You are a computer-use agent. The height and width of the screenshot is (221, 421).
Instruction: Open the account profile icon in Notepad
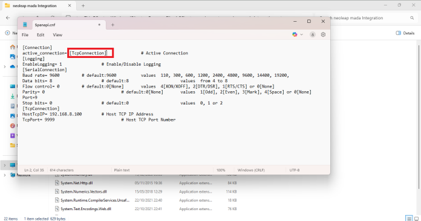tap(313, 34)
